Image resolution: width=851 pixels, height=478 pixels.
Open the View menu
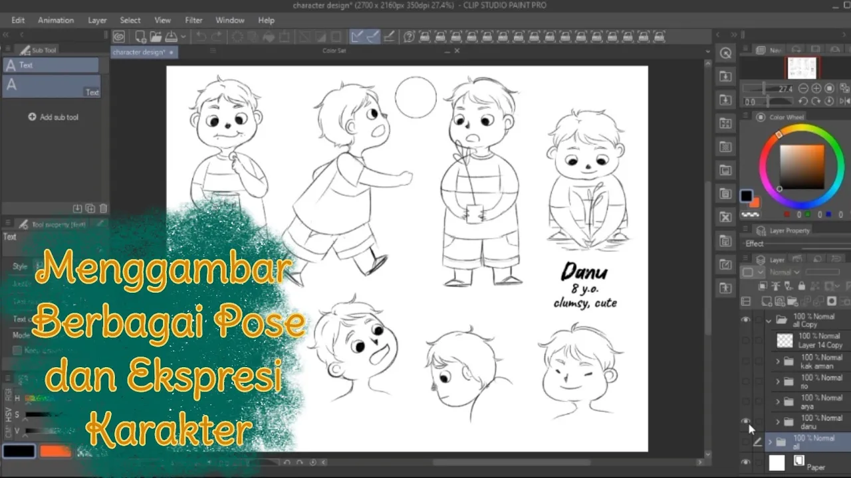tap(162, 20)
